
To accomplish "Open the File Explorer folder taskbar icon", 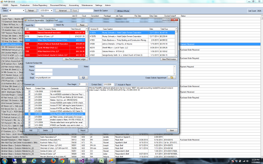I will point(73,161).
